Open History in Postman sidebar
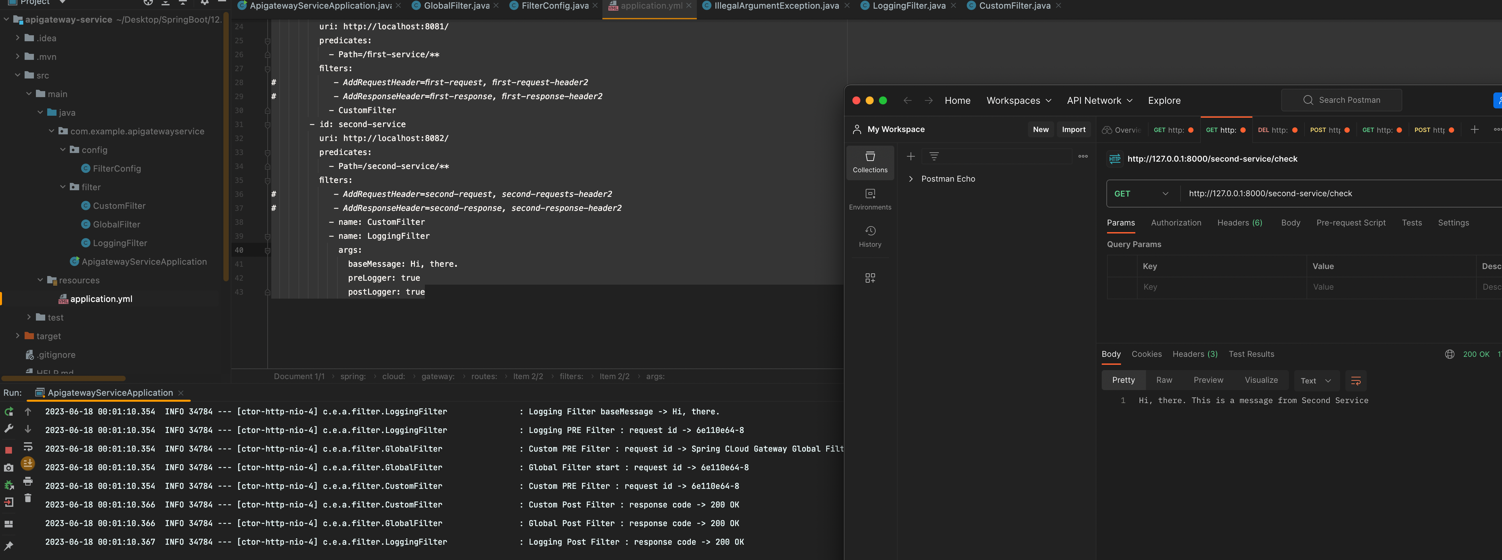The image size is (1502, 560). pos(870,237)
